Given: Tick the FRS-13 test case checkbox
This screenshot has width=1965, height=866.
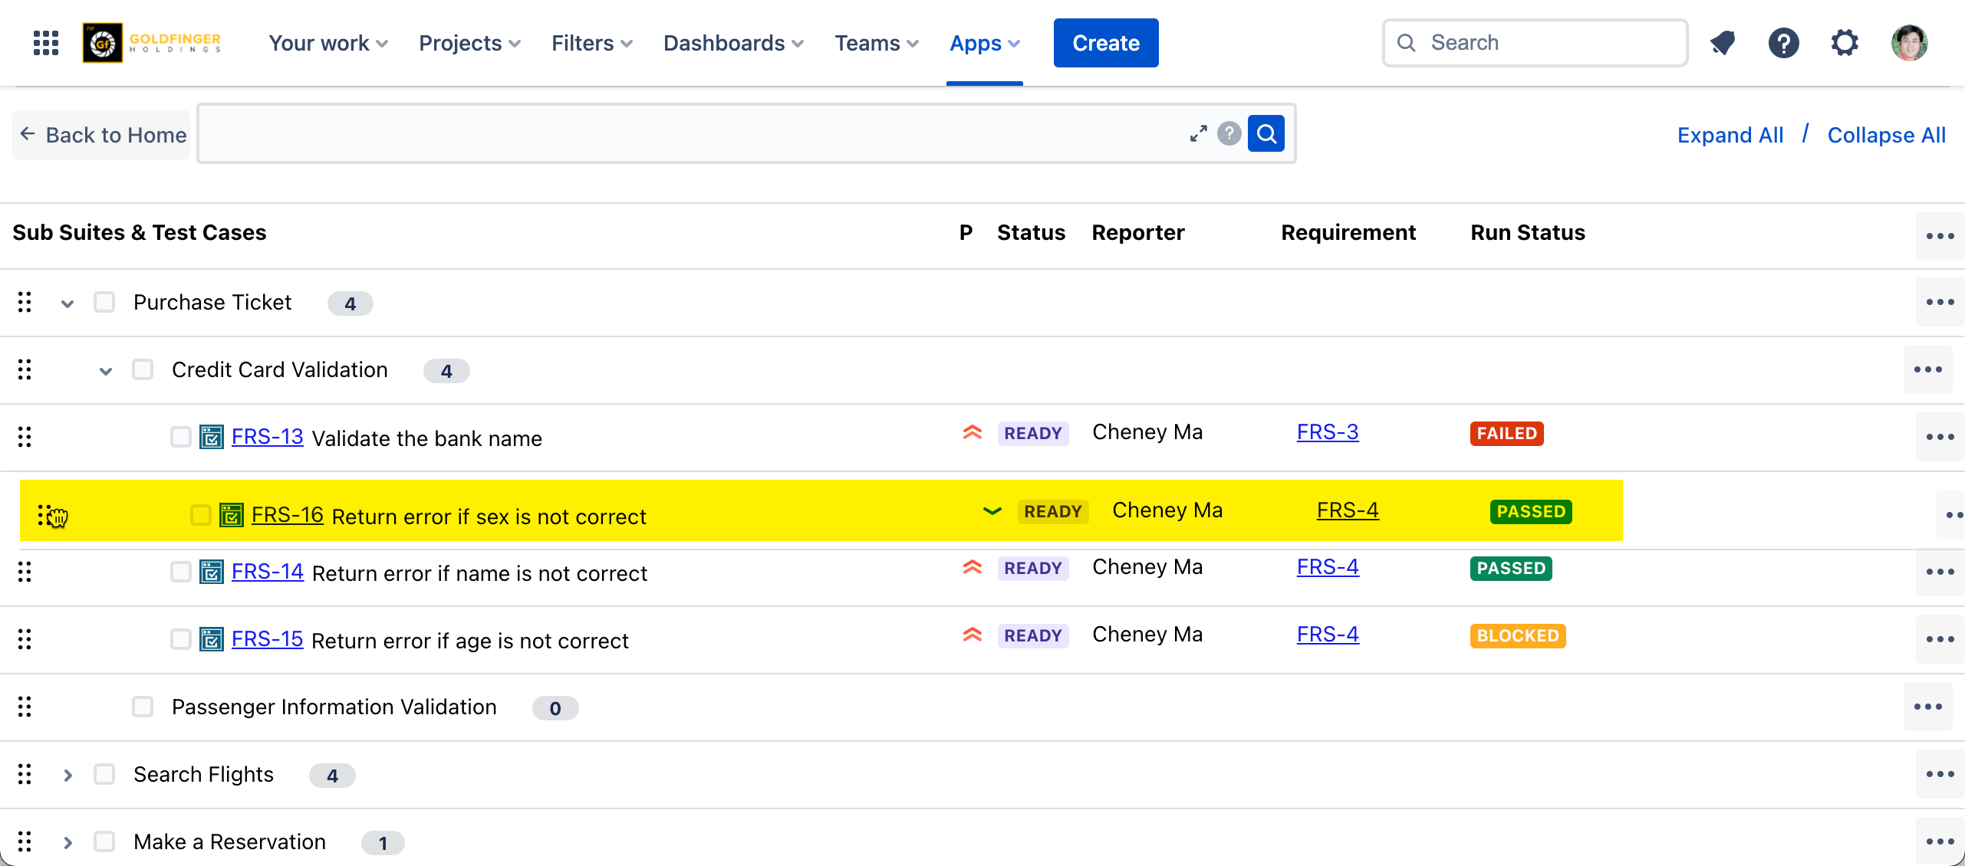Looking at the screenshot, I should [181, 437].
